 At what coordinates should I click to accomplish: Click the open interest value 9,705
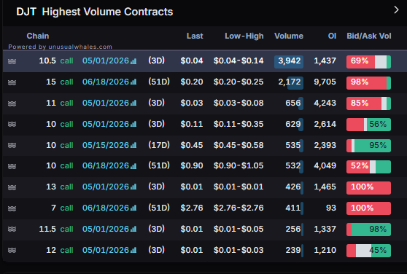click(x=325, y=82)
